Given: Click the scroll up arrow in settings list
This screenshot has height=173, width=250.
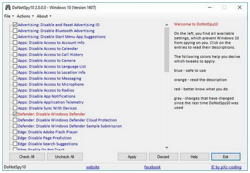Looking at the screenshot, I should point(167,25).
